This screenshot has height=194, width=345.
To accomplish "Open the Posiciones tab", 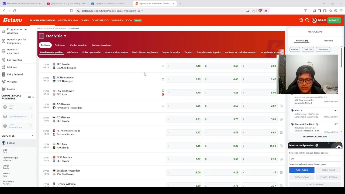I will click(x=60, y=45).
